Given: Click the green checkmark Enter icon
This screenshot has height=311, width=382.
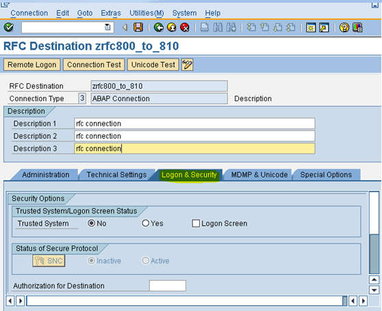Looking at the screenshot, I should (x=9, y=27).
